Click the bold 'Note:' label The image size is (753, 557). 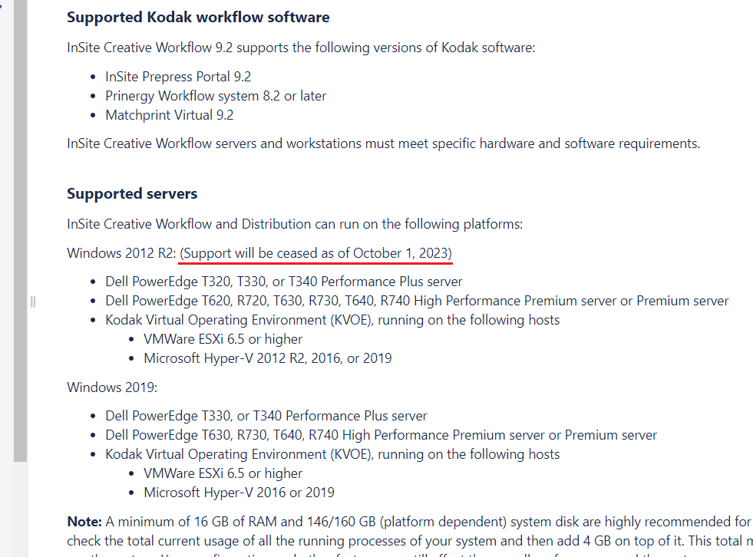[x=84, y=522]
